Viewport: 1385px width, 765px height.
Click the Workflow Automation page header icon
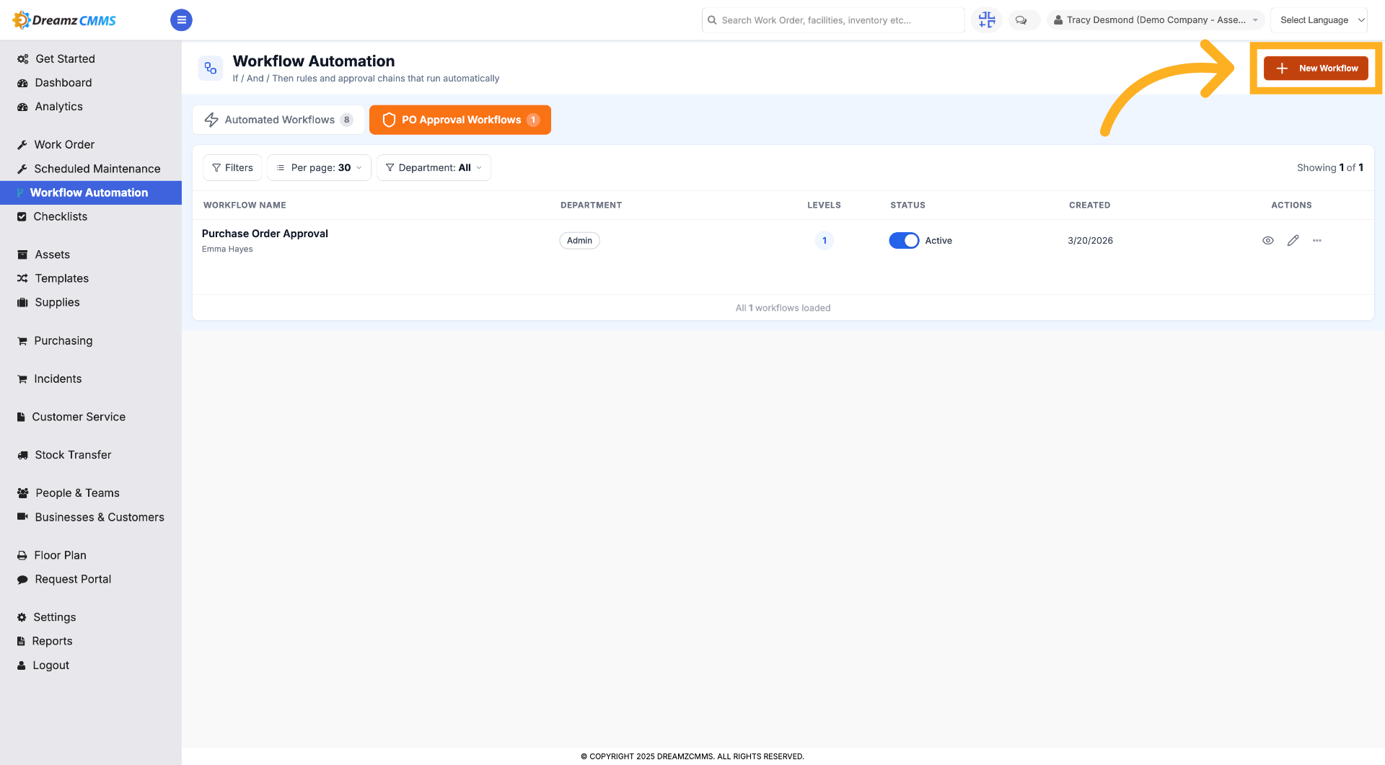pyautogui.click(x=211, y=68)
